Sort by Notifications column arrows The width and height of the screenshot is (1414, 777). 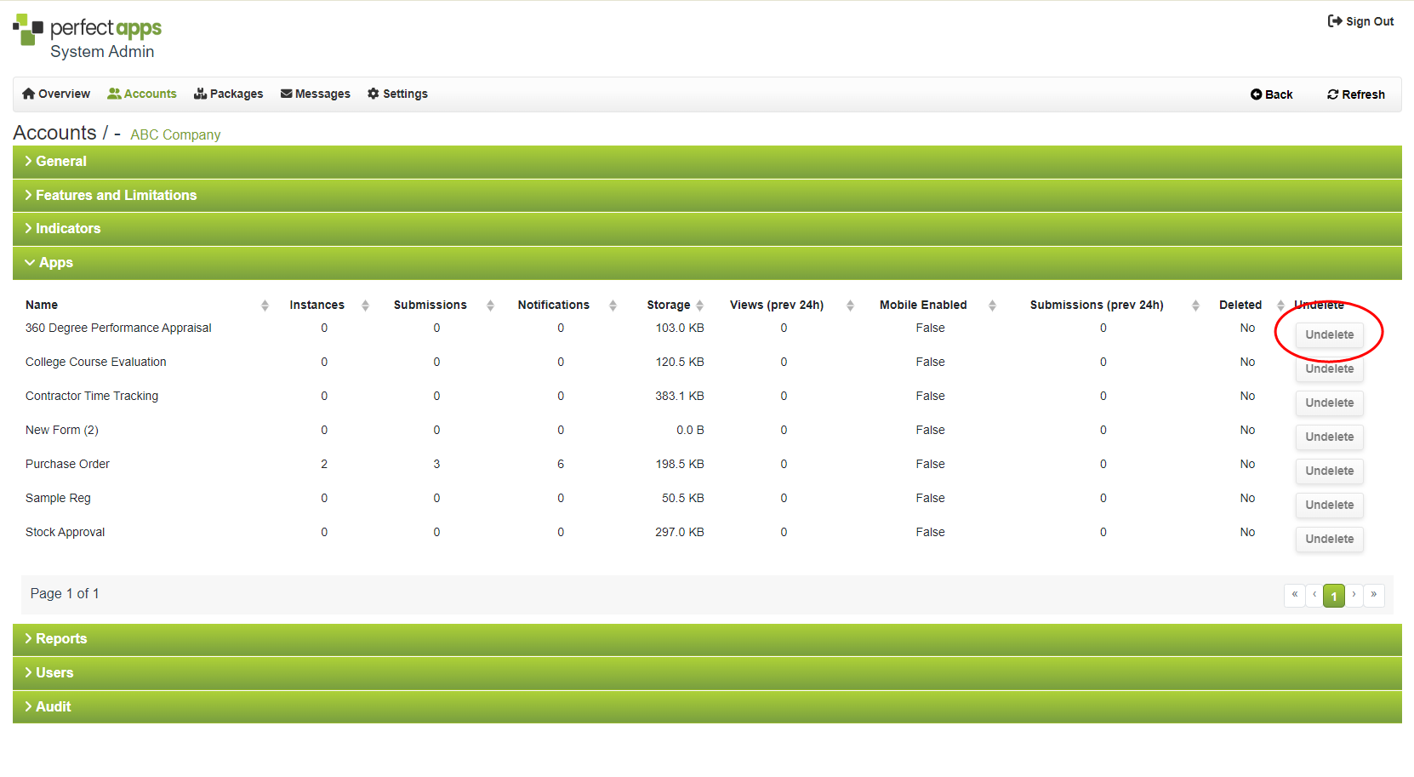pos(613,306)
